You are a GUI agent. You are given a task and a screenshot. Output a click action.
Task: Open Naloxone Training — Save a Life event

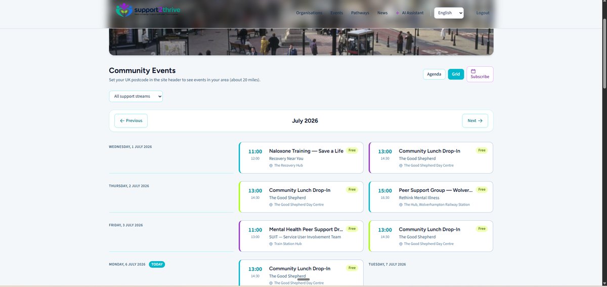[x=301, y=158]
